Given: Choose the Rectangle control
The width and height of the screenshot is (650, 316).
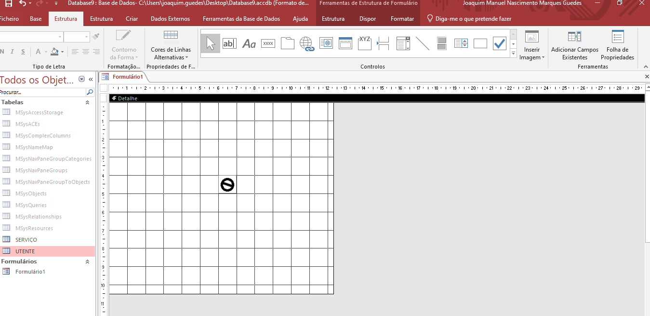Looking at the screenshot, I should tap(480, 43).
